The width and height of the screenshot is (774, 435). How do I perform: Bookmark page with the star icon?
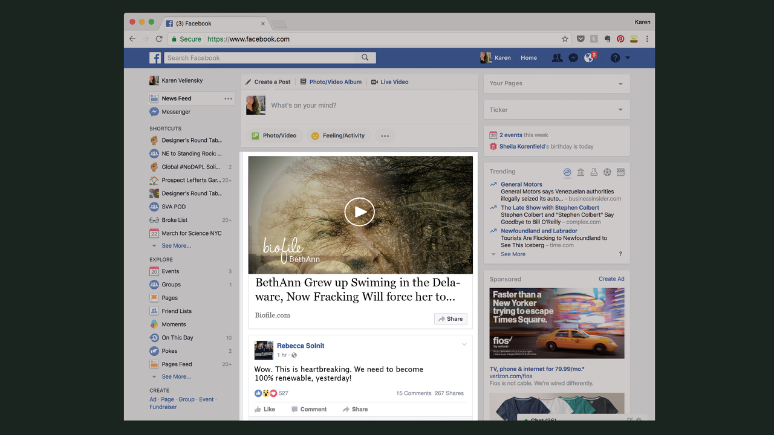(x=565, y=39)
